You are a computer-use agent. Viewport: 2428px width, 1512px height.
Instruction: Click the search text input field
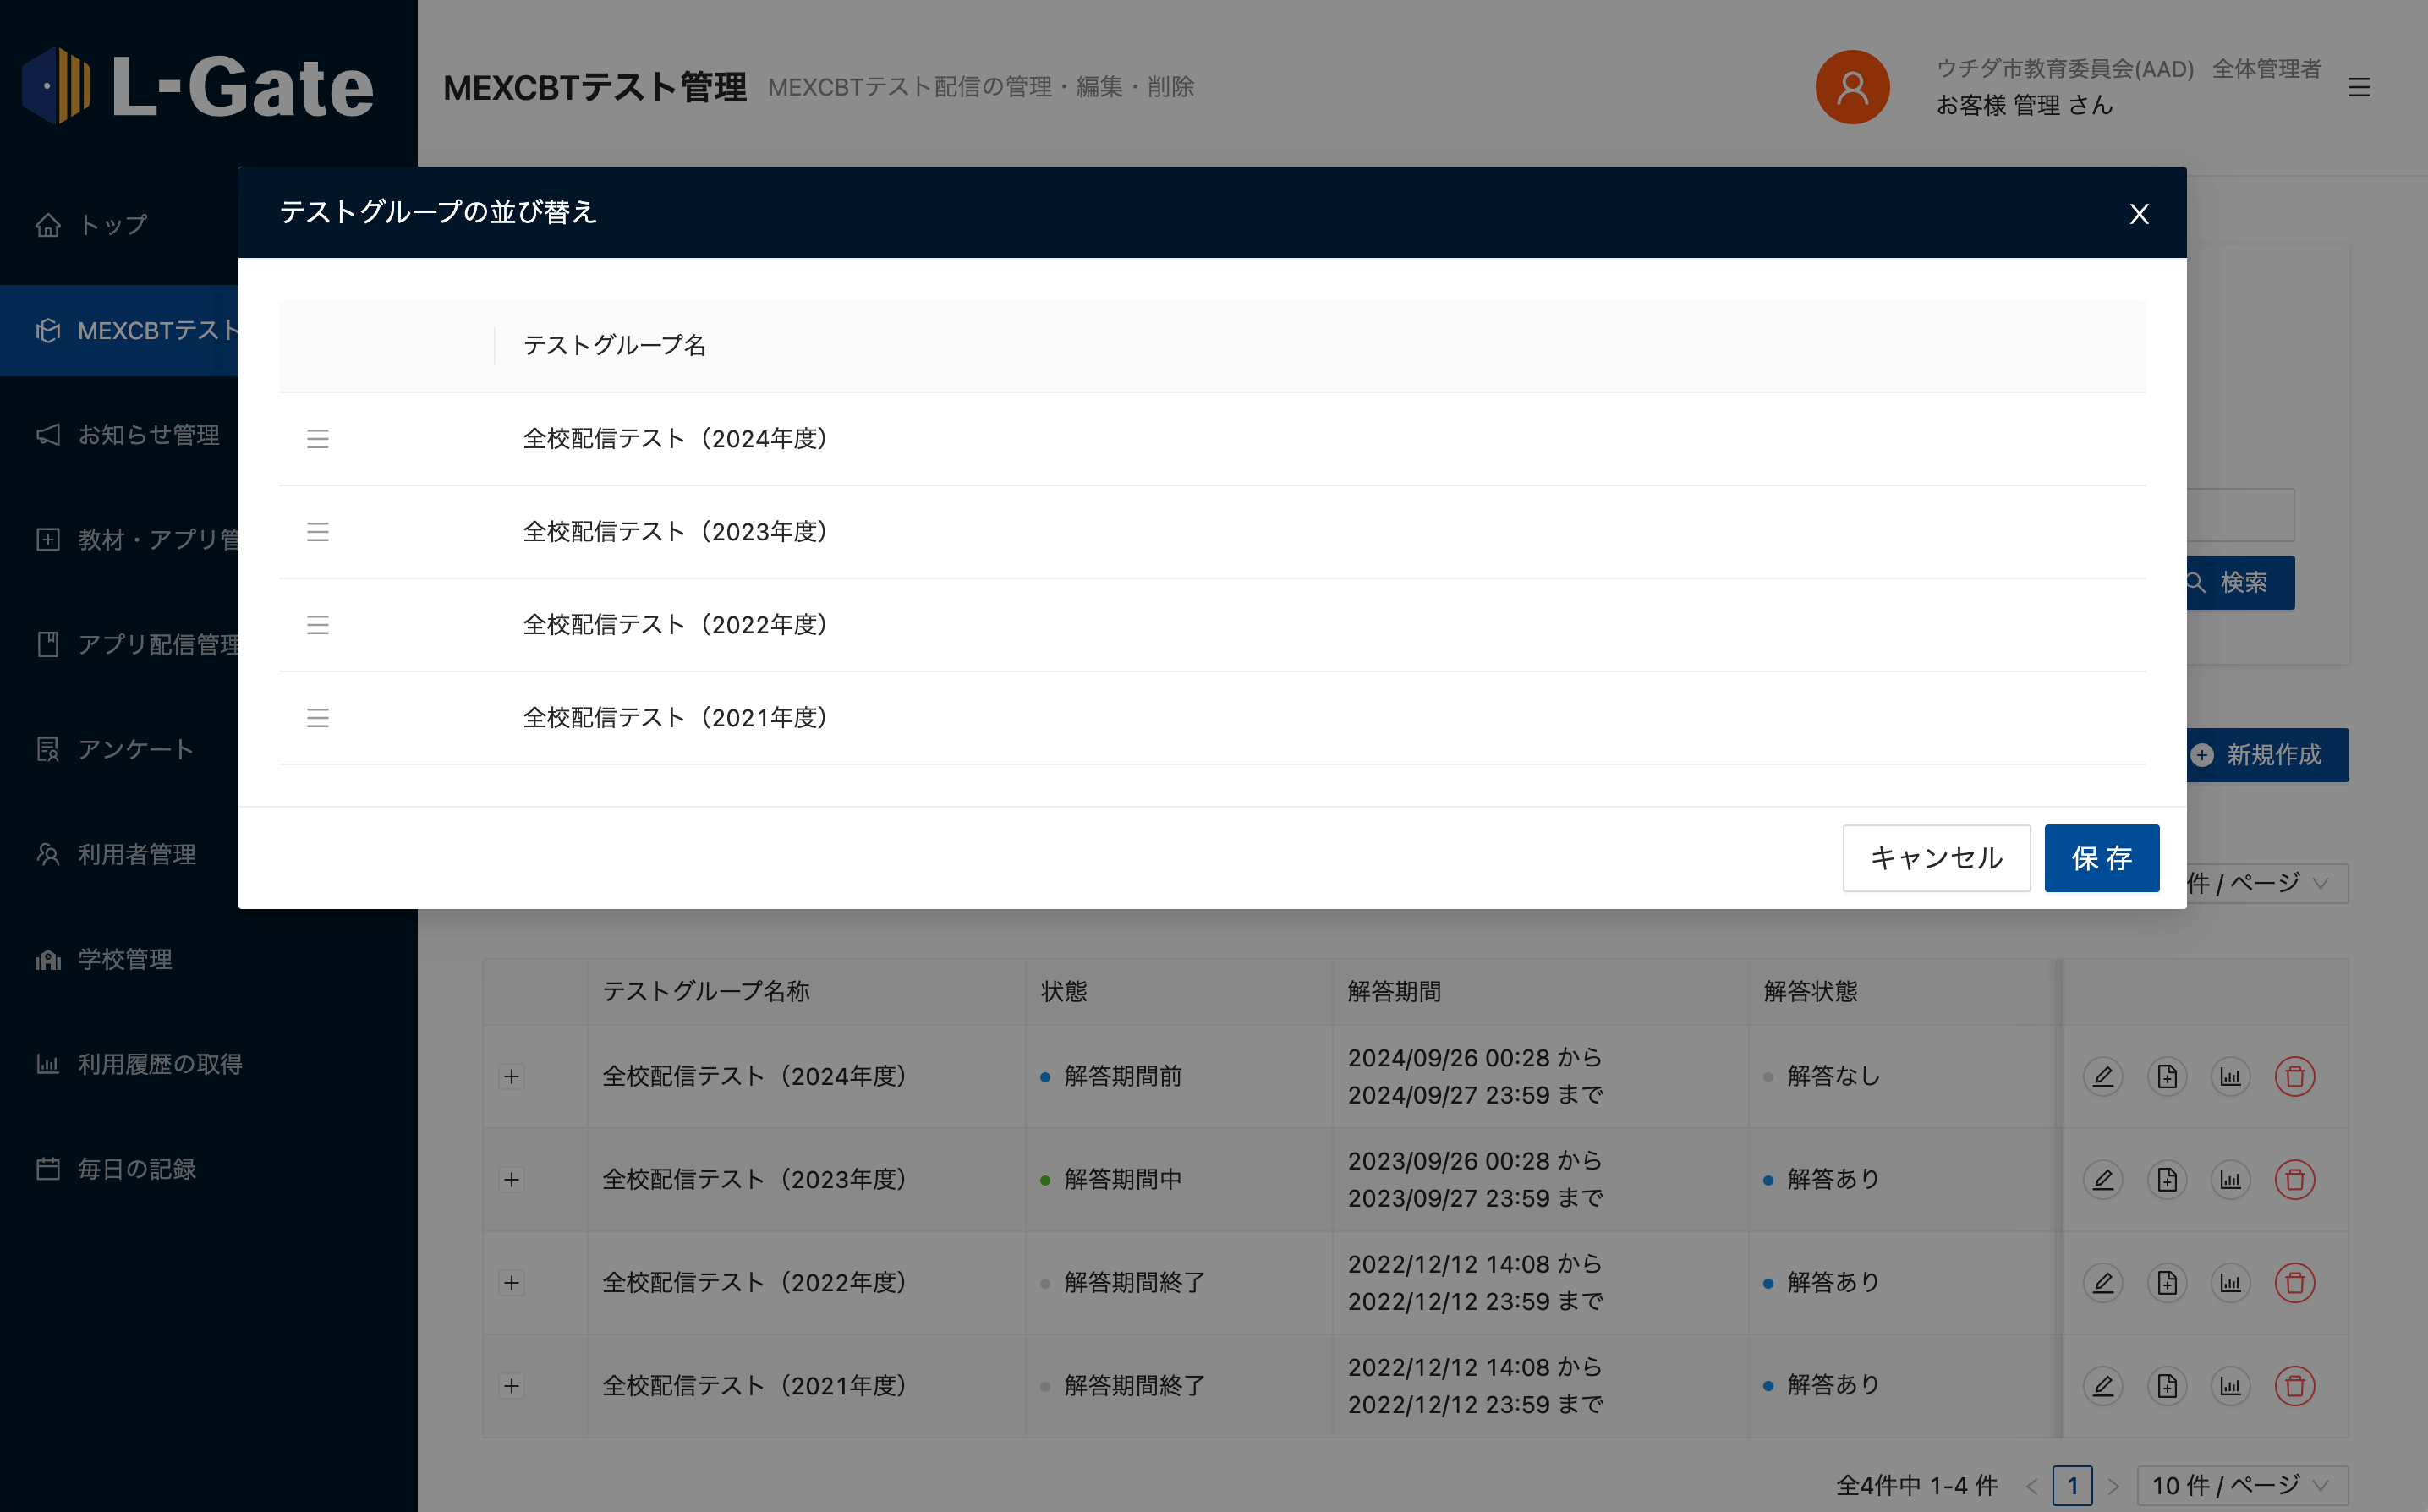tap(2240, 515)
